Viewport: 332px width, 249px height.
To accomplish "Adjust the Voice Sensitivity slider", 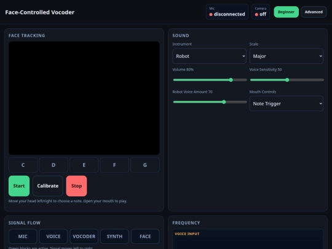I will tap(287, 80).
